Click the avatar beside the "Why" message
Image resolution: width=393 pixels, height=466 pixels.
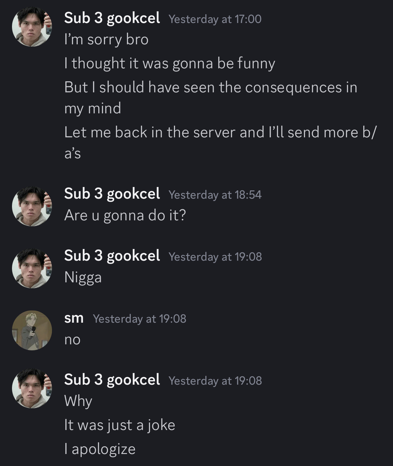pos(31,388)
